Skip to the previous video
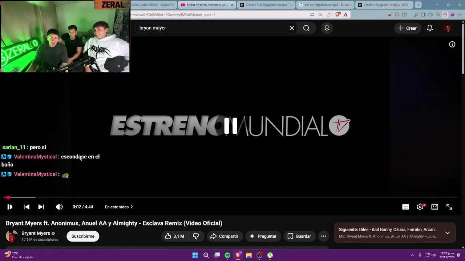 click(x=27, y=207)
